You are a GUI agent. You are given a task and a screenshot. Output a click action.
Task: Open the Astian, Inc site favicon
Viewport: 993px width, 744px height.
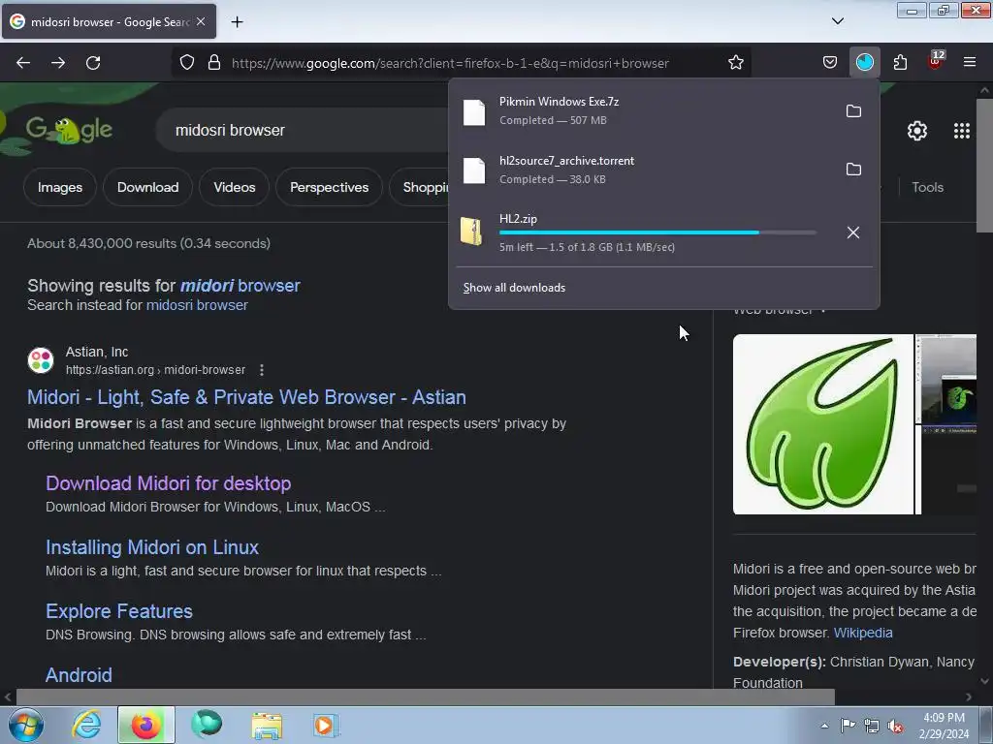[41, 360]
